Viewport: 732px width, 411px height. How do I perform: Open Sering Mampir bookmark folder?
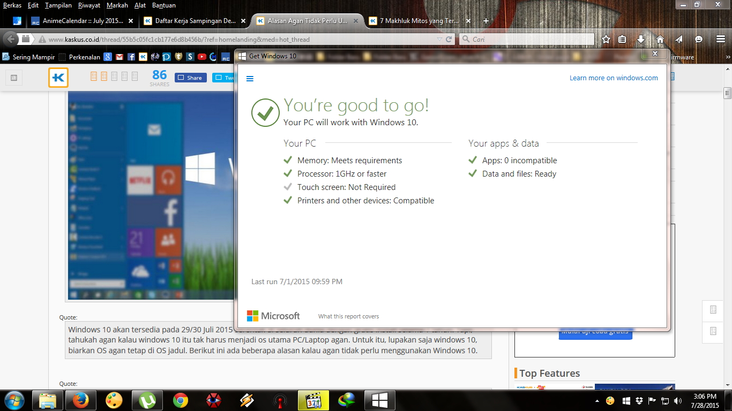[x=28, y=57]
